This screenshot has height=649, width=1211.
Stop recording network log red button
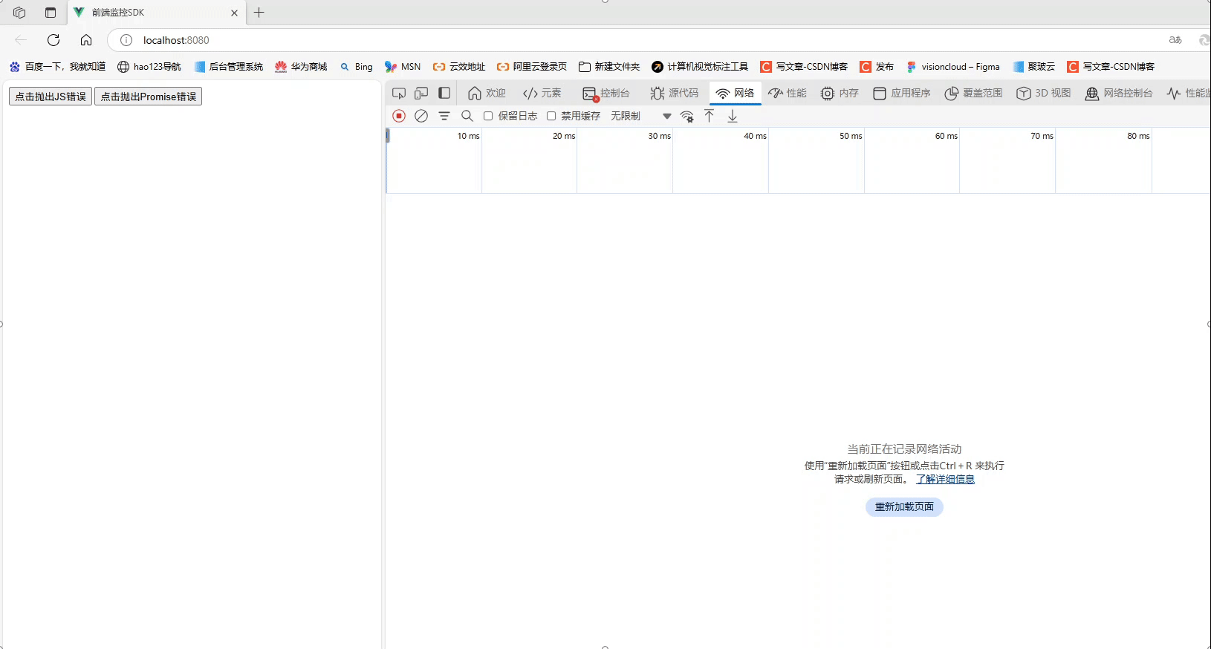(x=399, y=116)
